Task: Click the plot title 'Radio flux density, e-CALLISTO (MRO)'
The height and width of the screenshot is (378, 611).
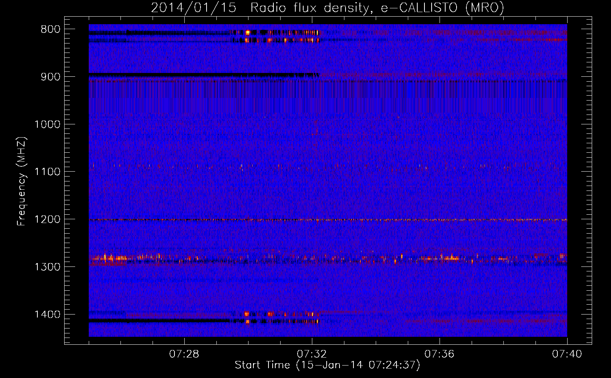Action: [377, 8]
